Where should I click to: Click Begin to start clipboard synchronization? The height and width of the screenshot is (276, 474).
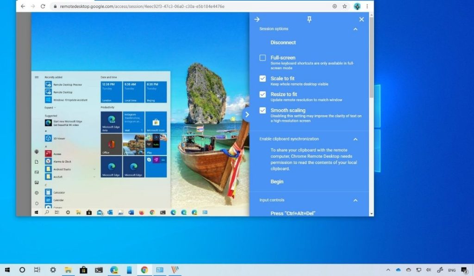click(277, 182)
